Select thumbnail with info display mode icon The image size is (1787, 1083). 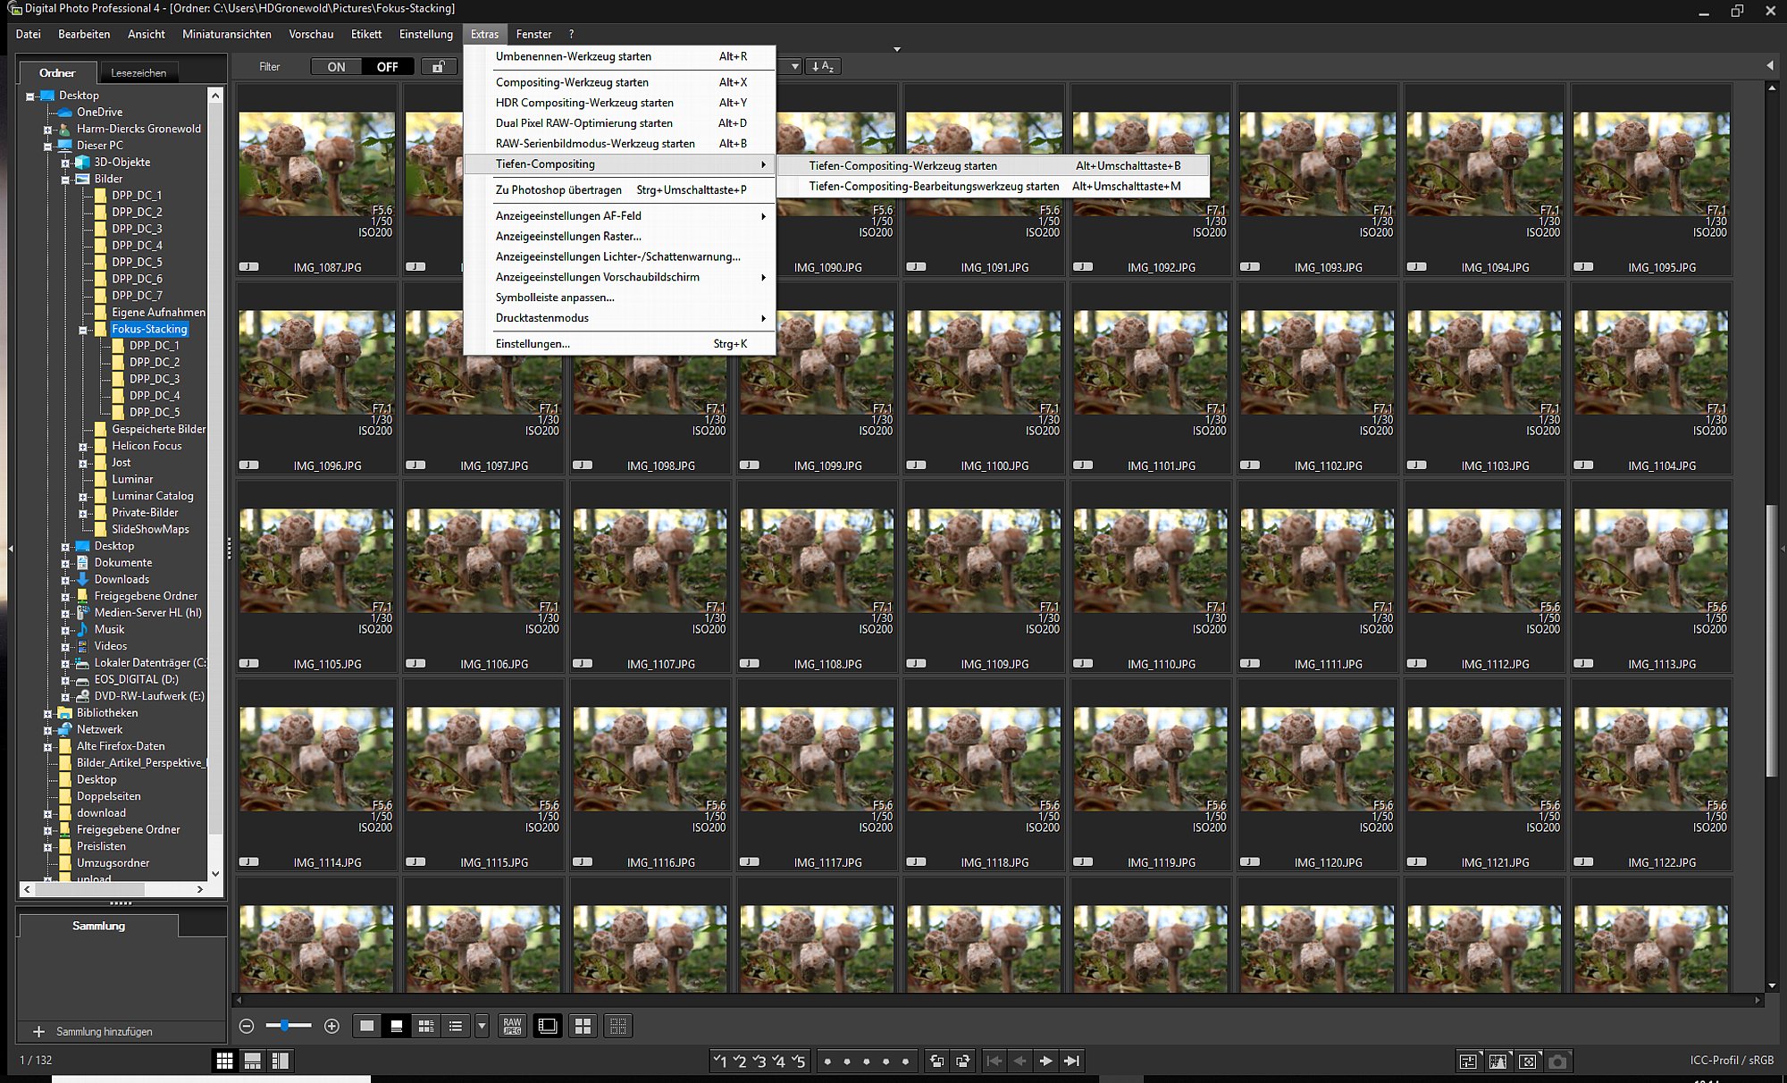point(397,1026)
